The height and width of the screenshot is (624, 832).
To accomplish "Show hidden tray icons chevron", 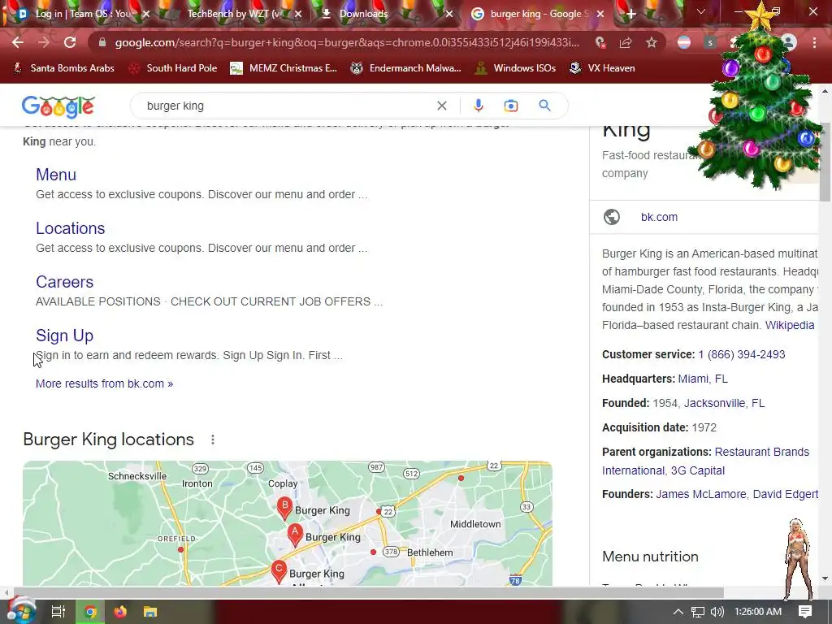I will [678, 612].
